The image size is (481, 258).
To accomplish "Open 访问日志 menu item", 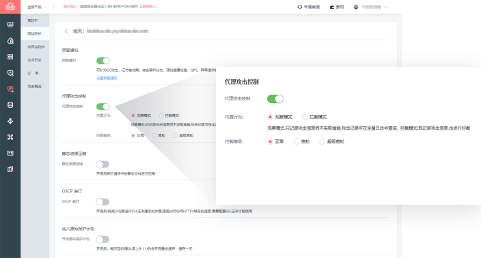I will [35, 60].
